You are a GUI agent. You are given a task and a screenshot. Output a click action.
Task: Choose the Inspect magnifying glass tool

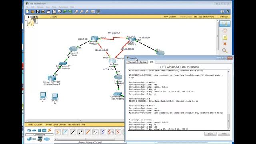click(x=225, y=51)
